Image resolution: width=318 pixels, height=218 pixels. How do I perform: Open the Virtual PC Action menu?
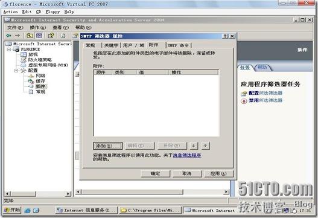[10, 11]
